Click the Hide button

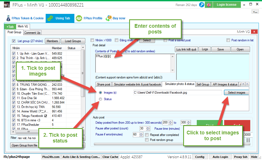pos(254,157)
